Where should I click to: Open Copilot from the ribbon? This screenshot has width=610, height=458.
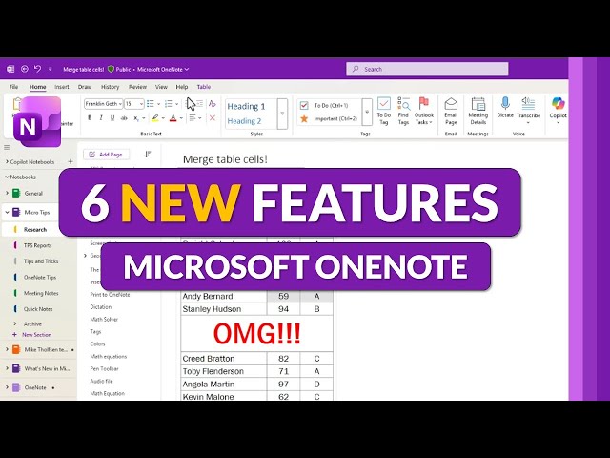[x=558, y=111]
